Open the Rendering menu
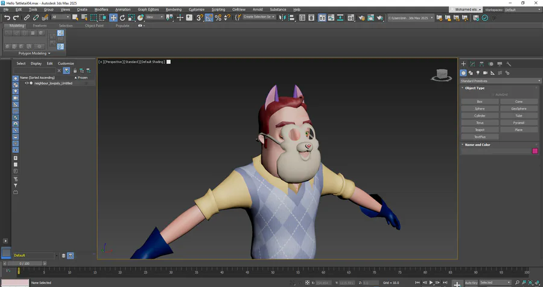Viewport: 543px width, 287px height. (174, 9)
